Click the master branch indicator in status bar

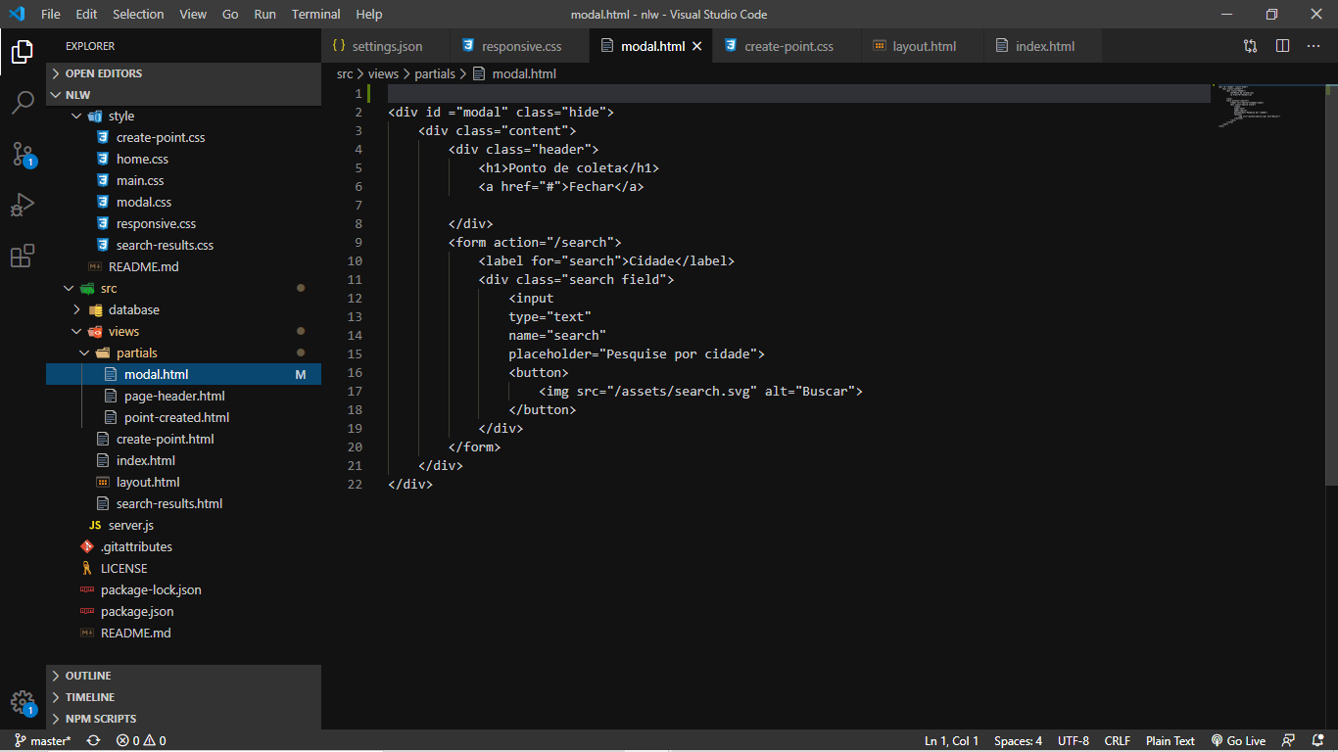(42, 741)
